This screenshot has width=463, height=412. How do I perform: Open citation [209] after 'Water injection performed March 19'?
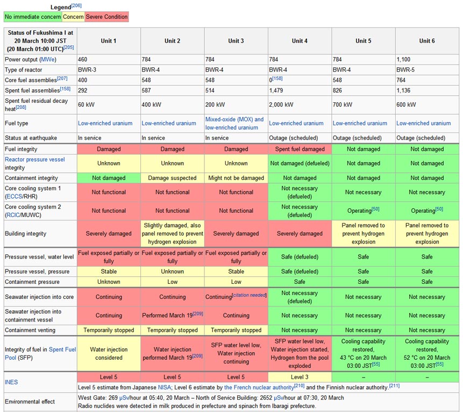point(197,356)
